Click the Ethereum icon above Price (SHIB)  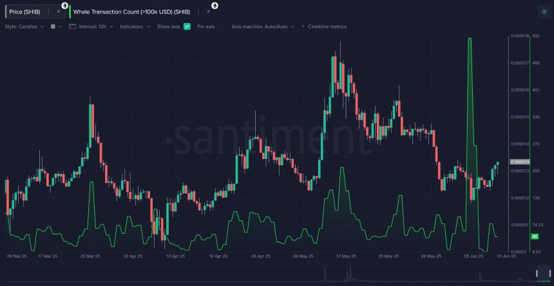pyautogui.click(x=64, y=5)
